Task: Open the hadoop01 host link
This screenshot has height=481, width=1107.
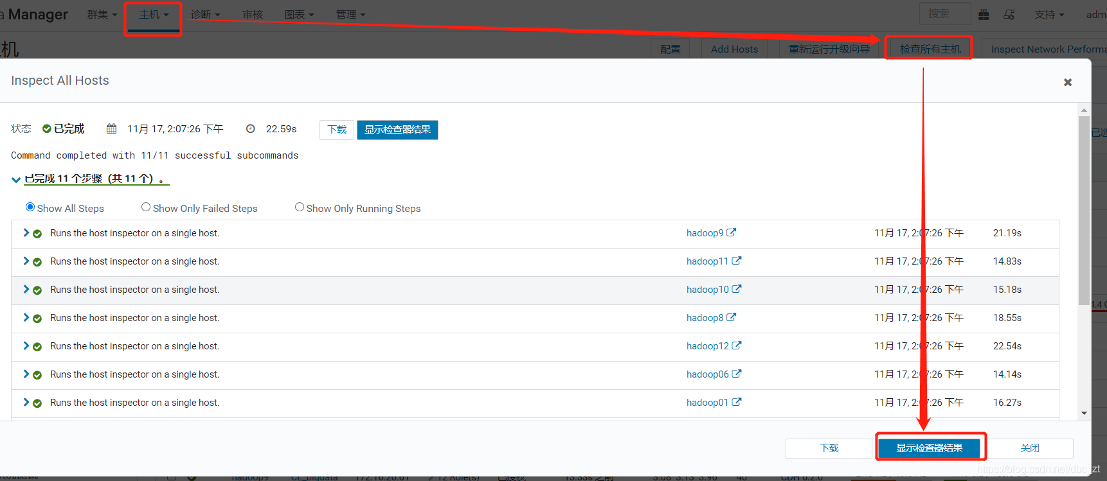Action: [x=707, y=403]
